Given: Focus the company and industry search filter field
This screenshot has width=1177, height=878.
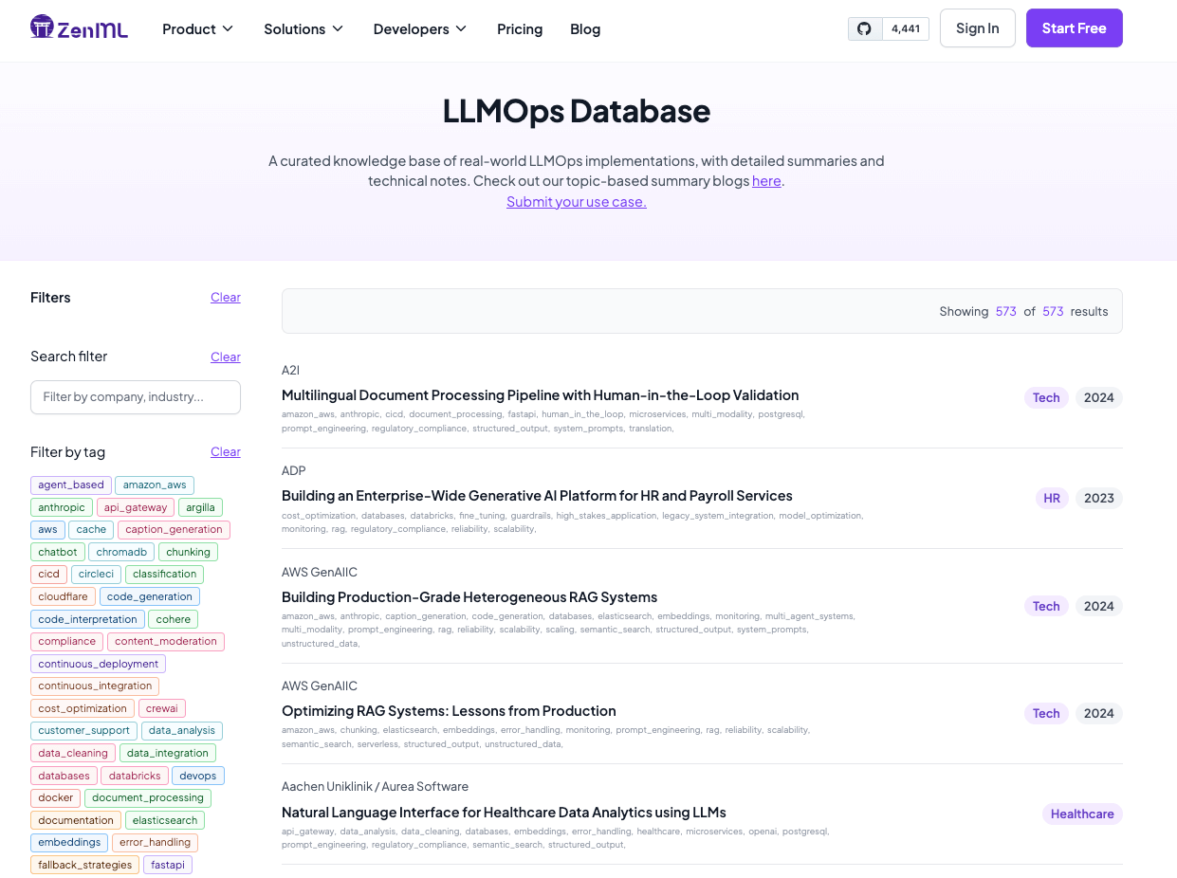Looking at the screenshot, I should (x=136, y=397).
